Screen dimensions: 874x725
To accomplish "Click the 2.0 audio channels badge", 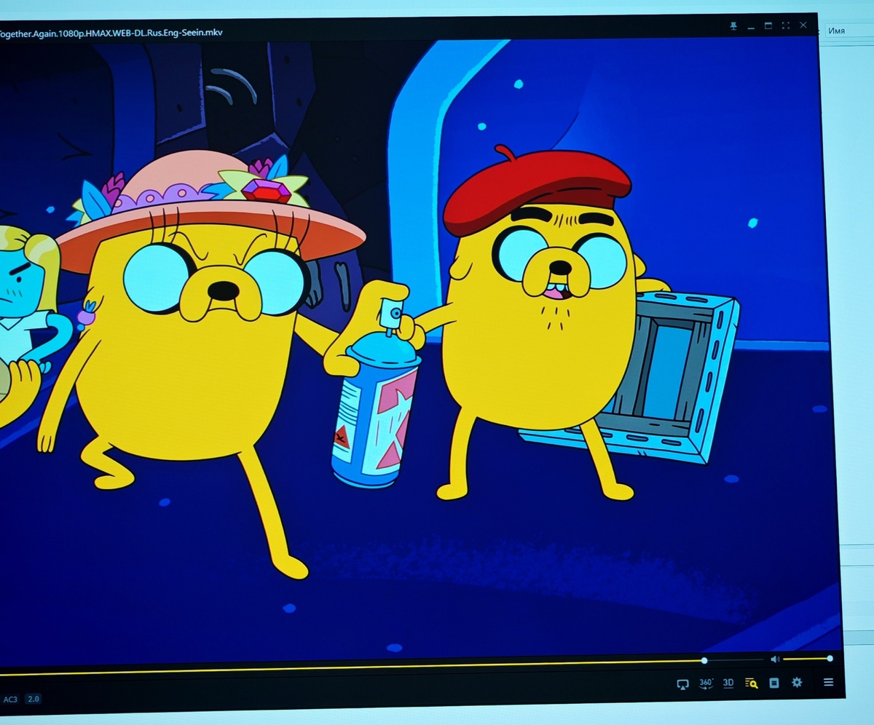I will click(34, 699).
